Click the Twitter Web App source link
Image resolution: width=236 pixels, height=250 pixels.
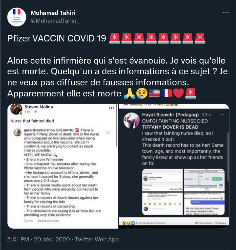97,239
